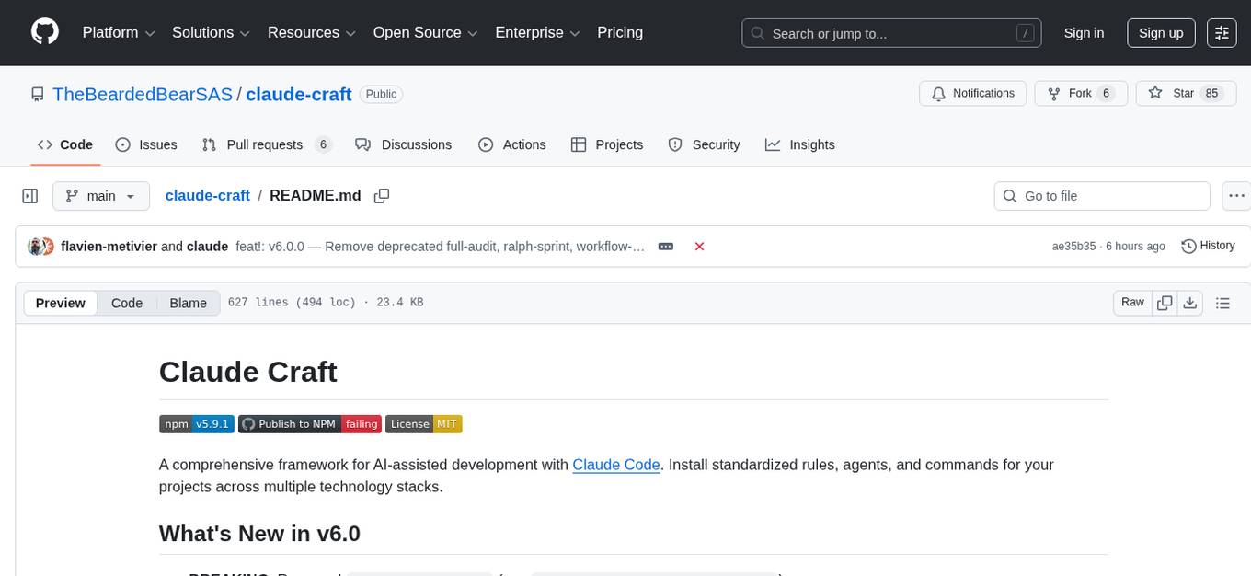The height and width of the screenshot is (576, 1251).
Task: Expand the commit message ellipsis
Action: click(666, 247)
